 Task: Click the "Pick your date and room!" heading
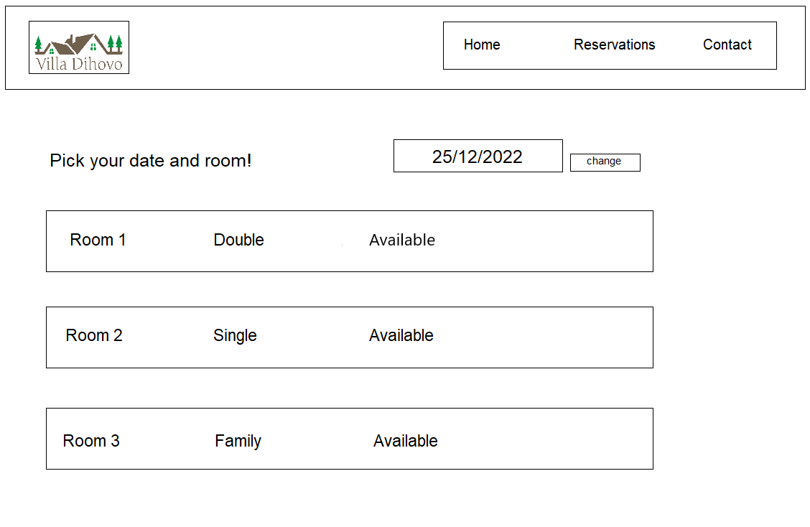click(x=151, y=161)
